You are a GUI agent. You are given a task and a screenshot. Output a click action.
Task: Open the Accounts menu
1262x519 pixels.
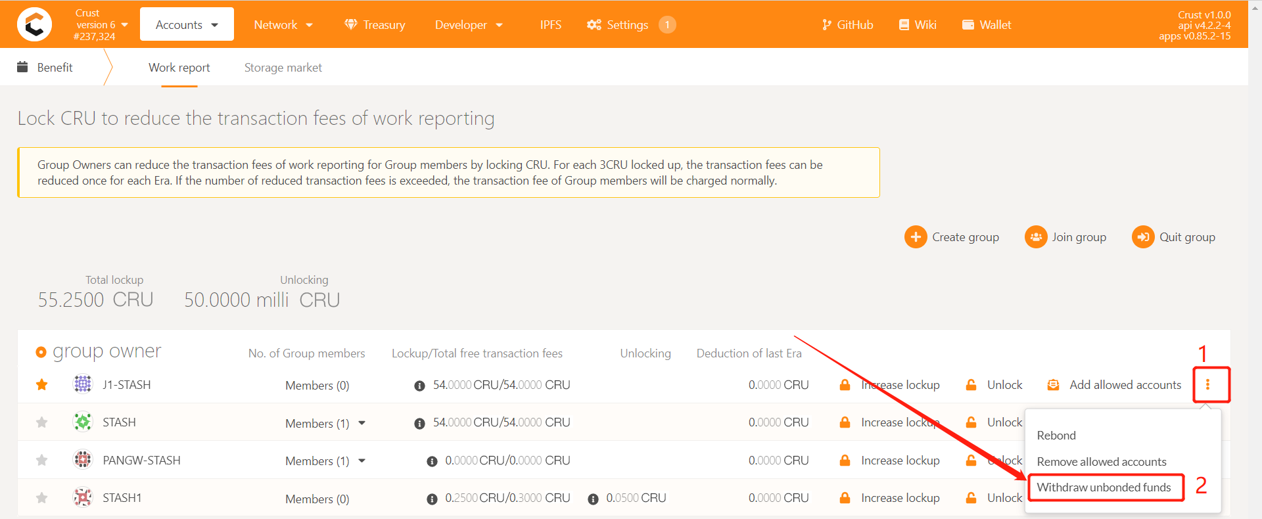187,24
